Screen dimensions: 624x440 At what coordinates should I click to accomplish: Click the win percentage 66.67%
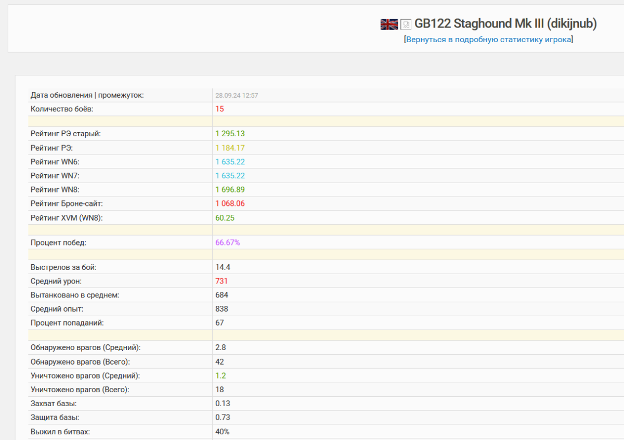[x=228, y=242]
